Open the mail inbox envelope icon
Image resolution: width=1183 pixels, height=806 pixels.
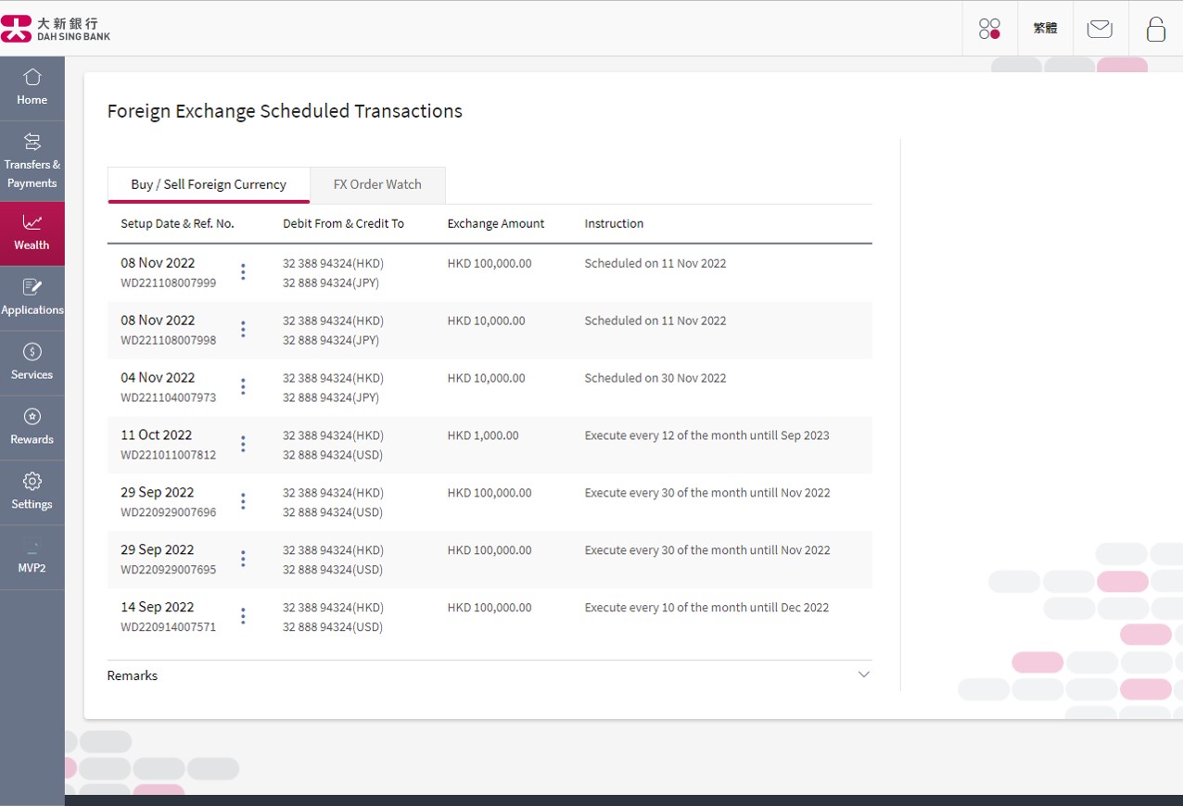(x=1100, y=29)
